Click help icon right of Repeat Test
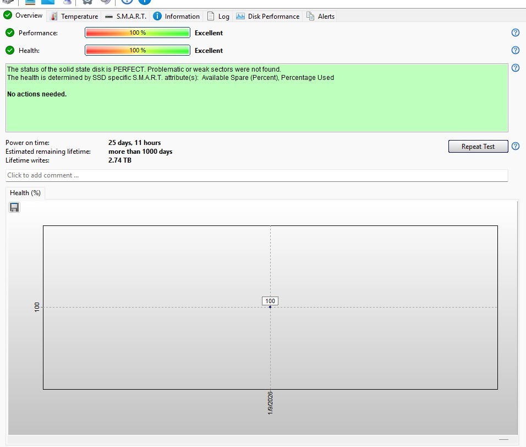Image resolution: width=526 pixels, height=447 pixels. pyautogui.click(x=516, y=146)
